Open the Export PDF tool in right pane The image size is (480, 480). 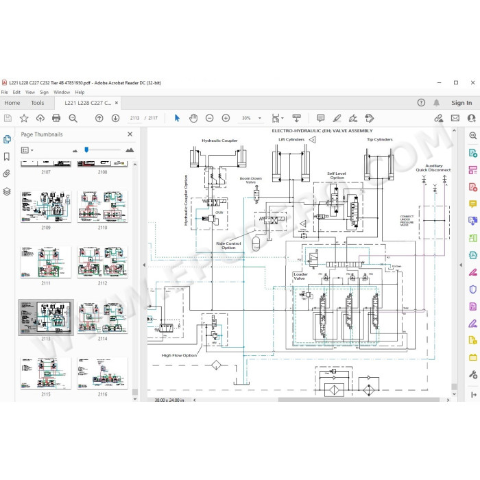472,153
